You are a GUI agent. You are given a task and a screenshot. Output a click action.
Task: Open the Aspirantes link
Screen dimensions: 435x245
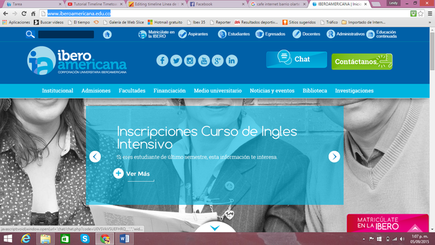coord(193,34)
